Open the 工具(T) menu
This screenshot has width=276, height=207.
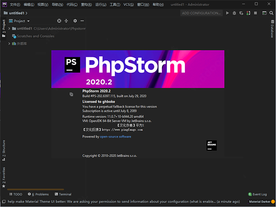coord(115,5)
